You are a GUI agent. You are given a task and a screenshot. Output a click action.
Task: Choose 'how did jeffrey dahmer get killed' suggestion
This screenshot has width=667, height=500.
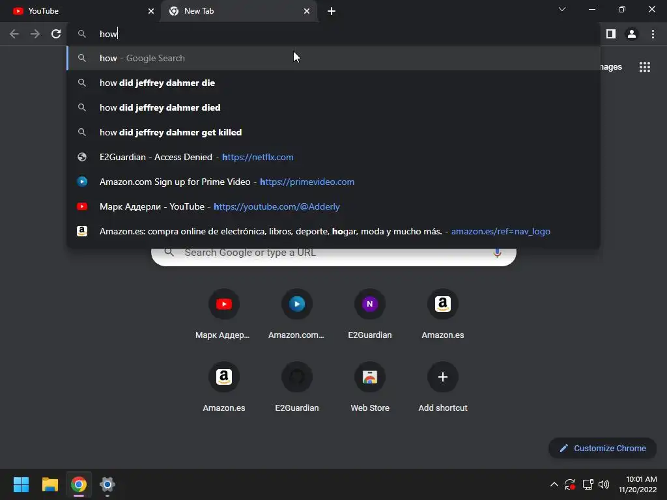[x=333, y=132]
